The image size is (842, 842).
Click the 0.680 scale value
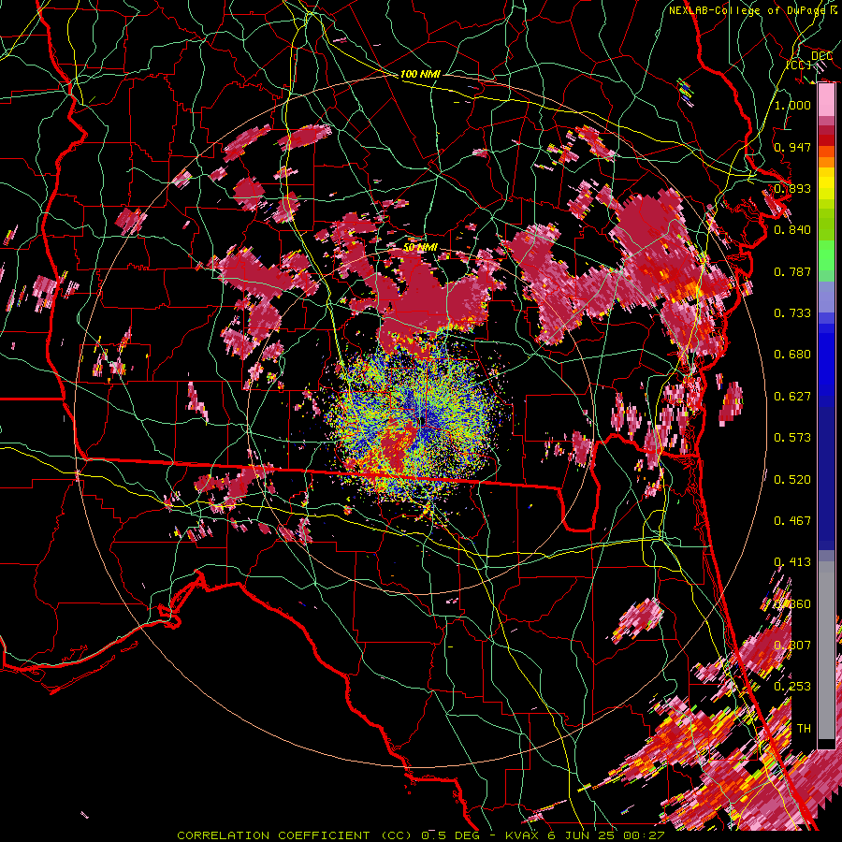(792, 355)
